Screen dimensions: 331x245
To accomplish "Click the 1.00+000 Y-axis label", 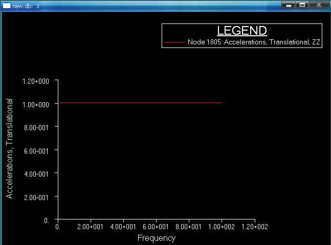I will [36, 105].
